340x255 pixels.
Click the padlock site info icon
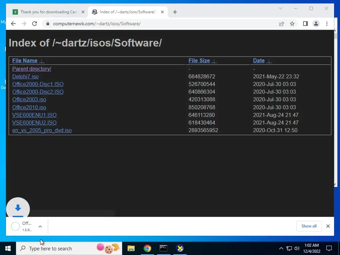pos(48,24)
